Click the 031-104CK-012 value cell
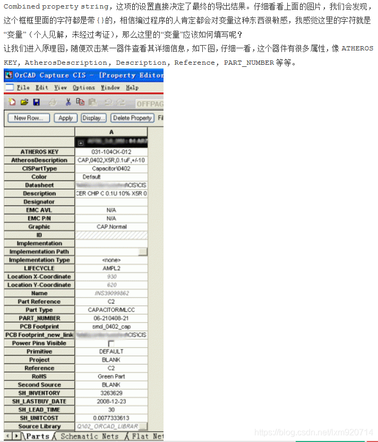The height and width of the screenshot is (442, 378). (x=111, y=152)
